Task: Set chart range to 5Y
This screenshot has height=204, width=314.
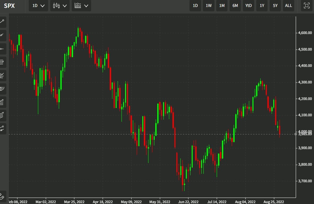Action: pos(275,6)
